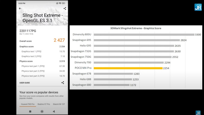The width and height of the screenshot is (204, 115).
Task: Tap the share icon in the top header
Action: pyautogui.click(x=65, y=8)
